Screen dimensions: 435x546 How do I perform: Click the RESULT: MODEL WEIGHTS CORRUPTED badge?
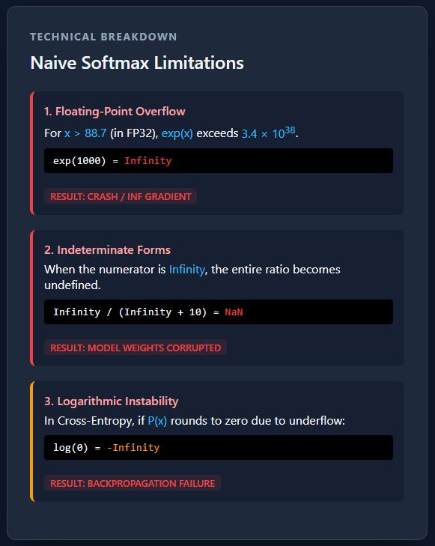point(136,348)
